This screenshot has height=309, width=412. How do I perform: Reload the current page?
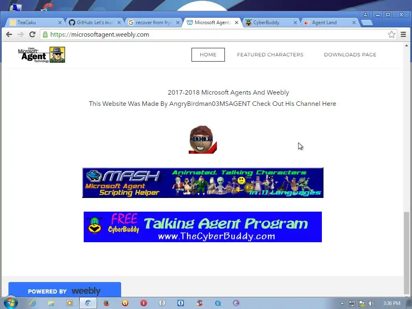32,35
